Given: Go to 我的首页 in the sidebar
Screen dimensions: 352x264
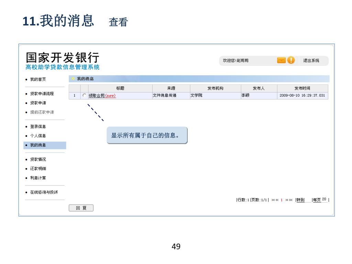Looking at the screenshot, I should coord(38,79).
